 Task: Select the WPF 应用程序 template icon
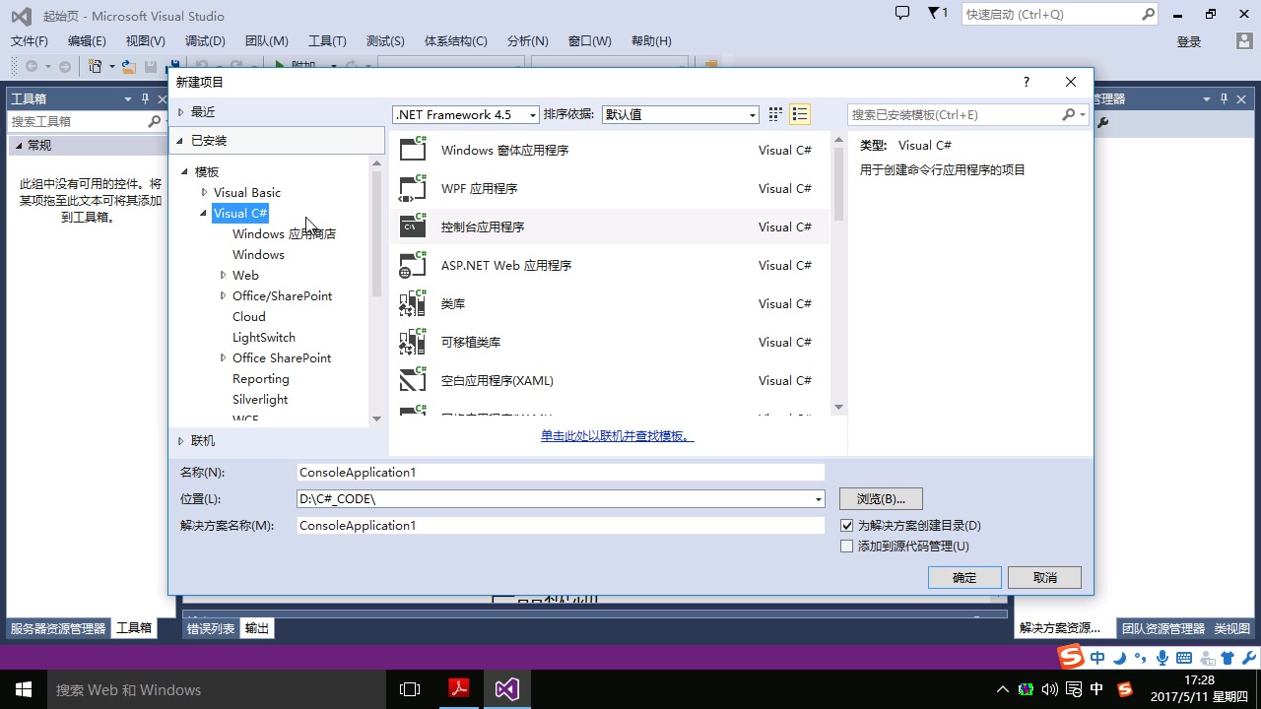413,188
